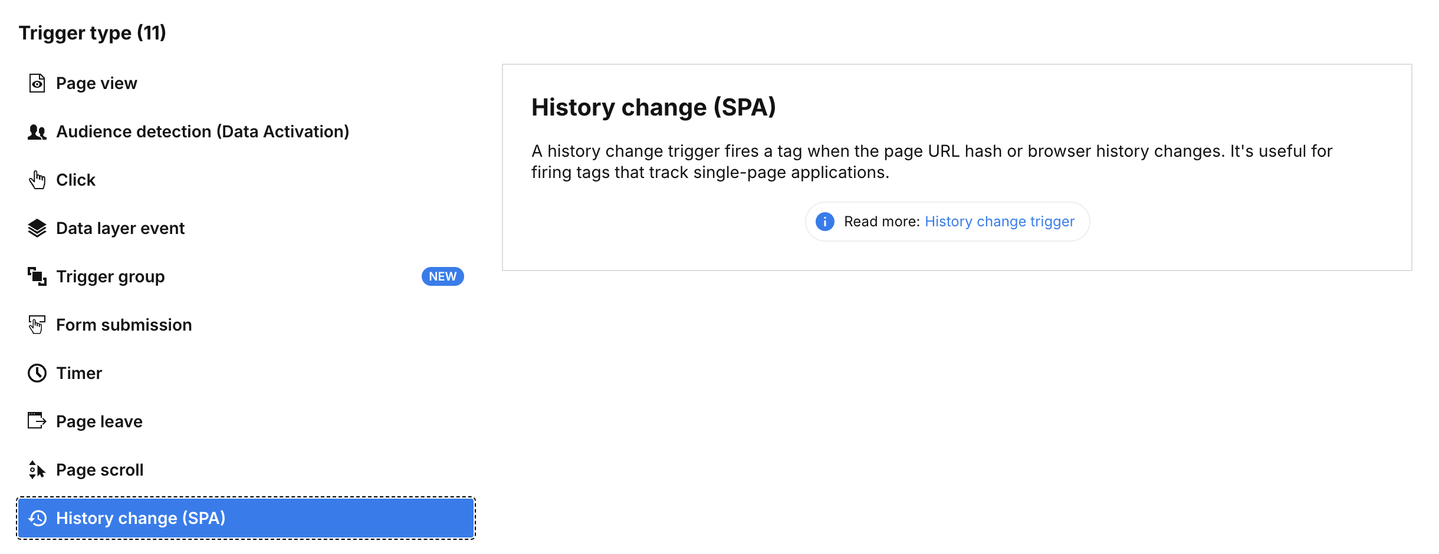Select Form submission trigger type
The width and height of the screenshot is (1439, 554).
pos(124,325)
